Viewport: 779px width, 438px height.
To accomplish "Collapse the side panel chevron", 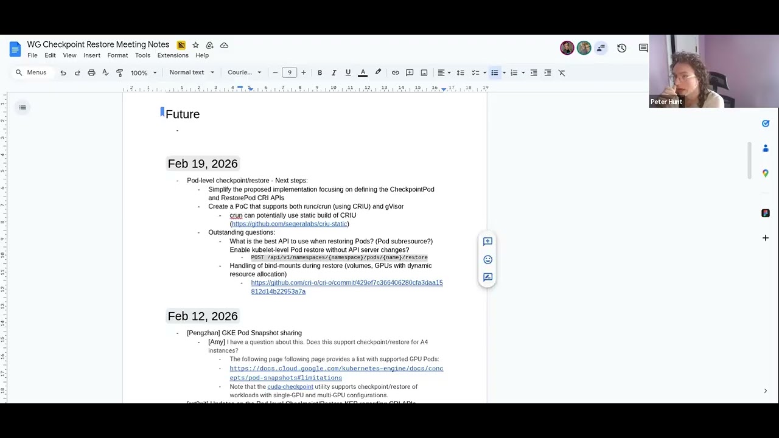I will (765, 391).
